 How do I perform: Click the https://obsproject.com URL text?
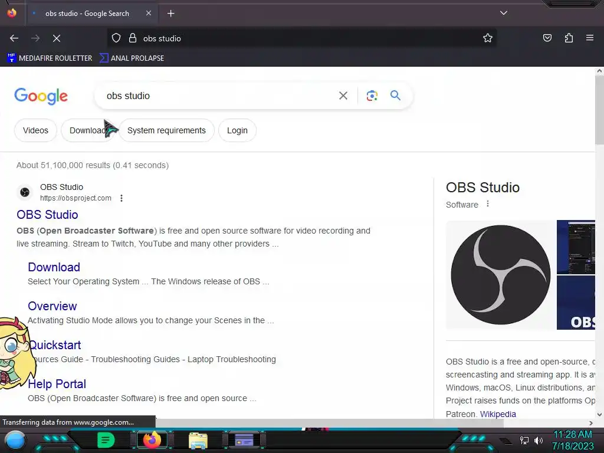[x=76, y=198]
